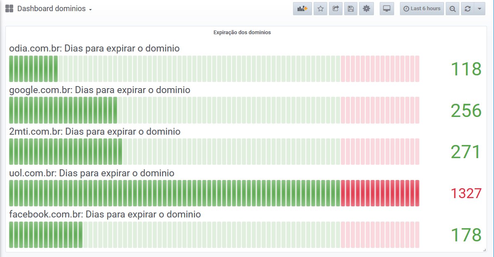Zoom out the time range

453,9
